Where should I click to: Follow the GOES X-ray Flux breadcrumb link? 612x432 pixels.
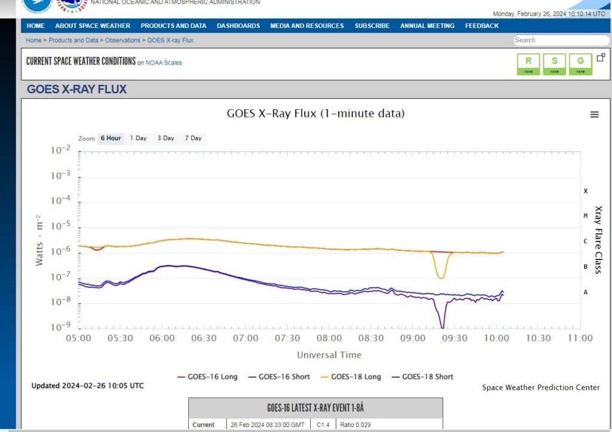click(x=170, y=40)
